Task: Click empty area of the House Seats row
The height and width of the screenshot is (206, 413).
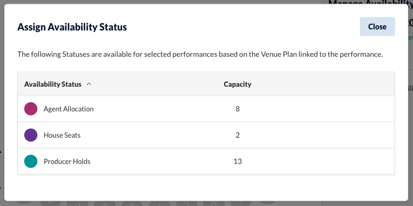Action: point(316,135)
